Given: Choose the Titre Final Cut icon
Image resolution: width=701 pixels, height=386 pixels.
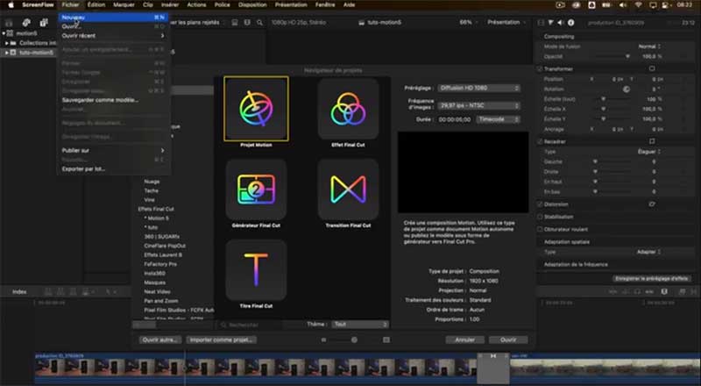Looking at the screenshot, I should click(x=256, y=269).
